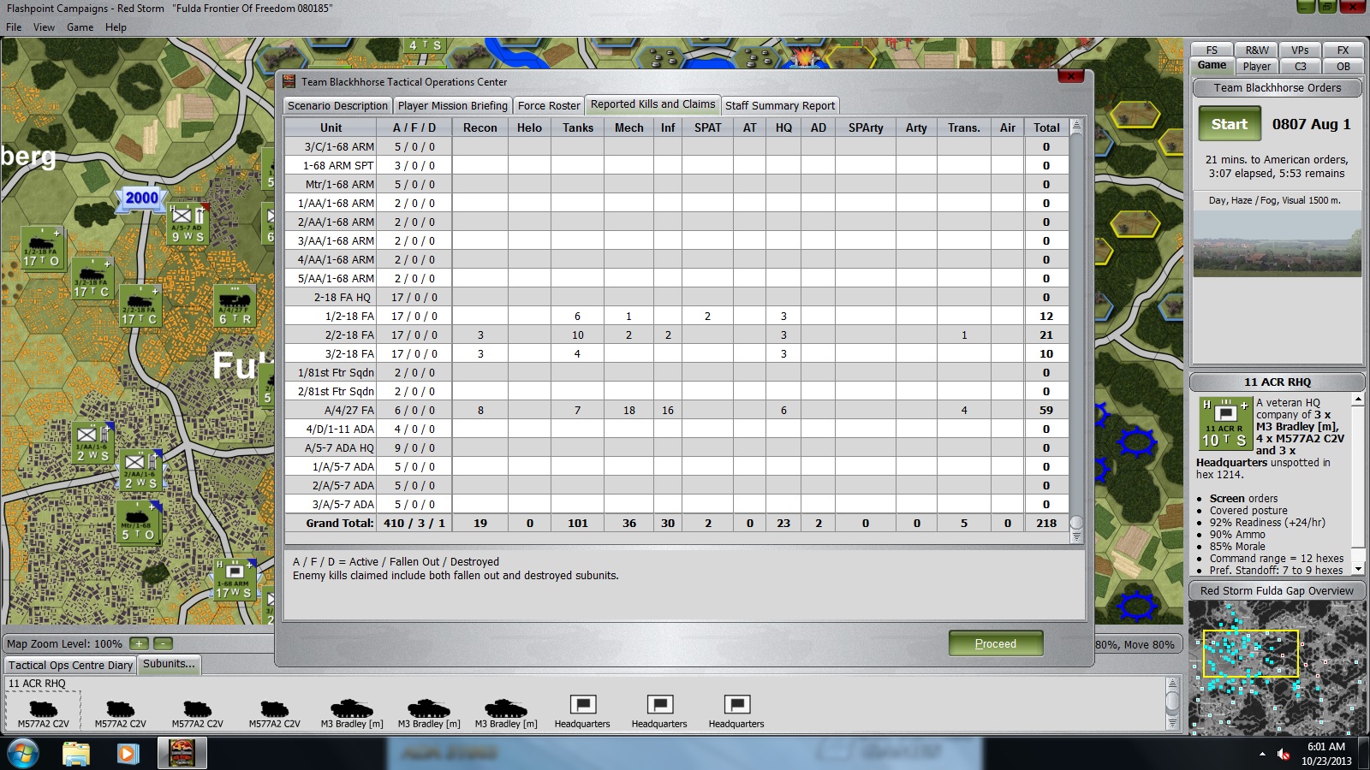Click the Screen orders line in unit info
Viewport: 1370px width, 770px height.
click(1243, 498)
